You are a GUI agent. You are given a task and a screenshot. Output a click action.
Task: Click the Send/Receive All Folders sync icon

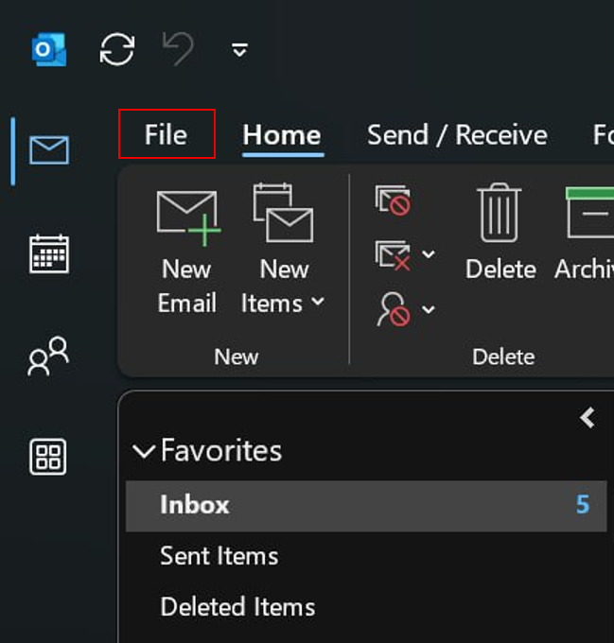(117, 49)
